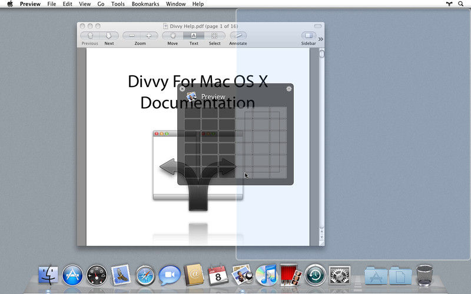This screenshot has height=294, width=471.
Task: Open the Help menu
Action: click(x=198, y=4)
